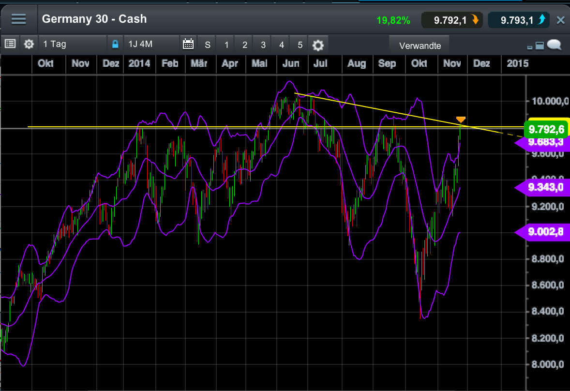Click the orange alert marker on the chart
570x391 pixels.
click(x=460, y=120)
